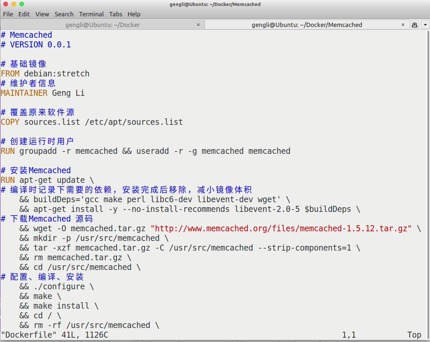Click the 'MAINTAINER Geng Li' line

tap(43, 93)
